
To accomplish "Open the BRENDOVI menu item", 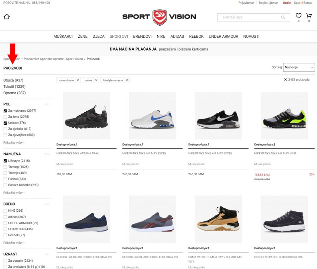I will [x=142, y=36].
